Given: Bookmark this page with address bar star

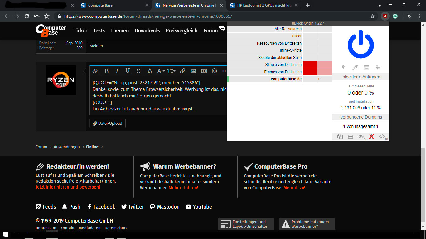Looking at the screenshot, I should [373, 16].
